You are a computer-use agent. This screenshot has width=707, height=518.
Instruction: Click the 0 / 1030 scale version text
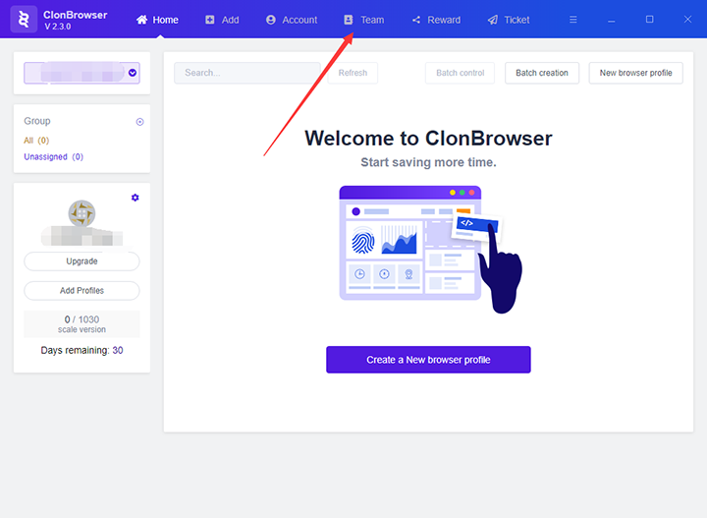[82, 324]
